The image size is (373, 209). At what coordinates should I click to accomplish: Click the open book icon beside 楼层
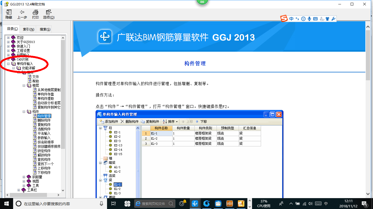pos(29,85)
